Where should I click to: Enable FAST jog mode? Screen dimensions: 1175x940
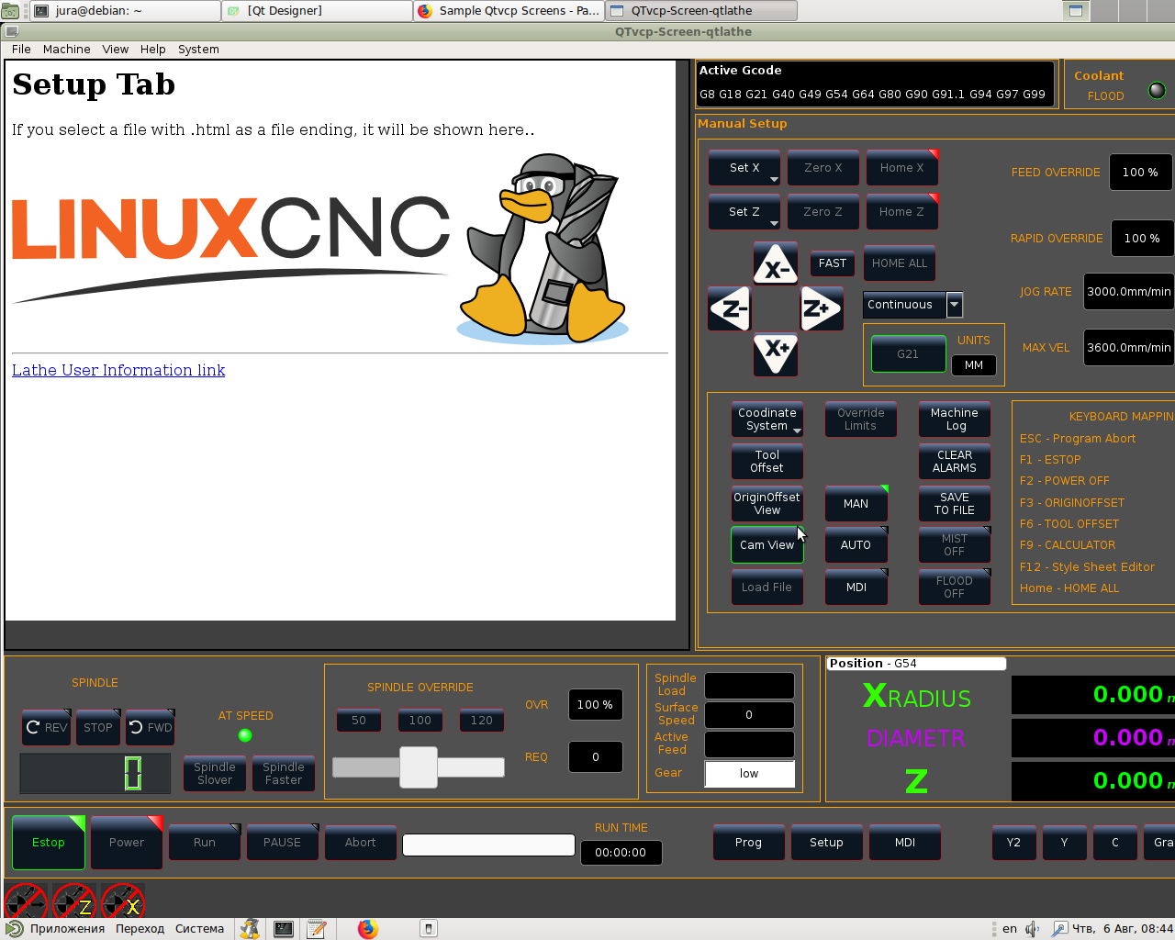point(833,263)
